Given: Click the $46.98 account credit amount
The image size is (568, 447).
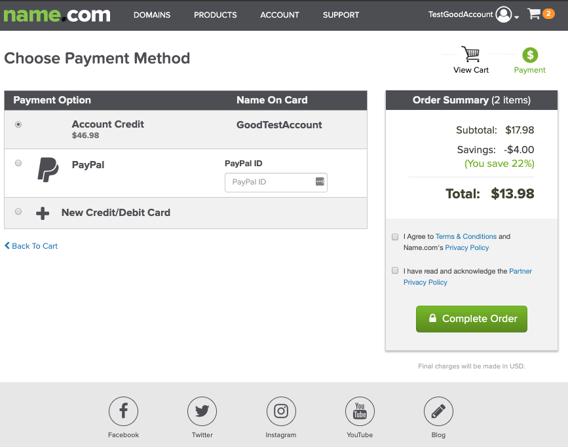Looking at the screenshot, I should pyautogui.click(x=85, y=135).
